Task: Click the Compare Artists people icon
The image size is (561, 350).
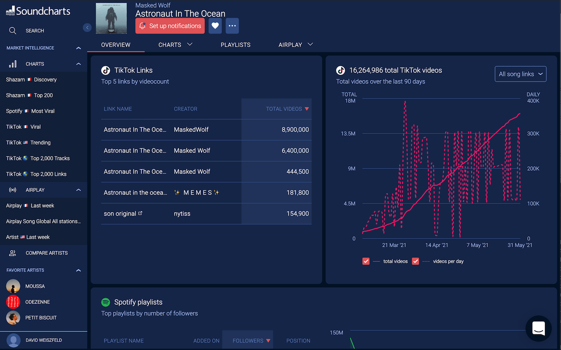Action: point(13,253)
